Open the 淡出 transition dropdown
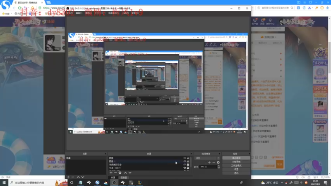 207,158
